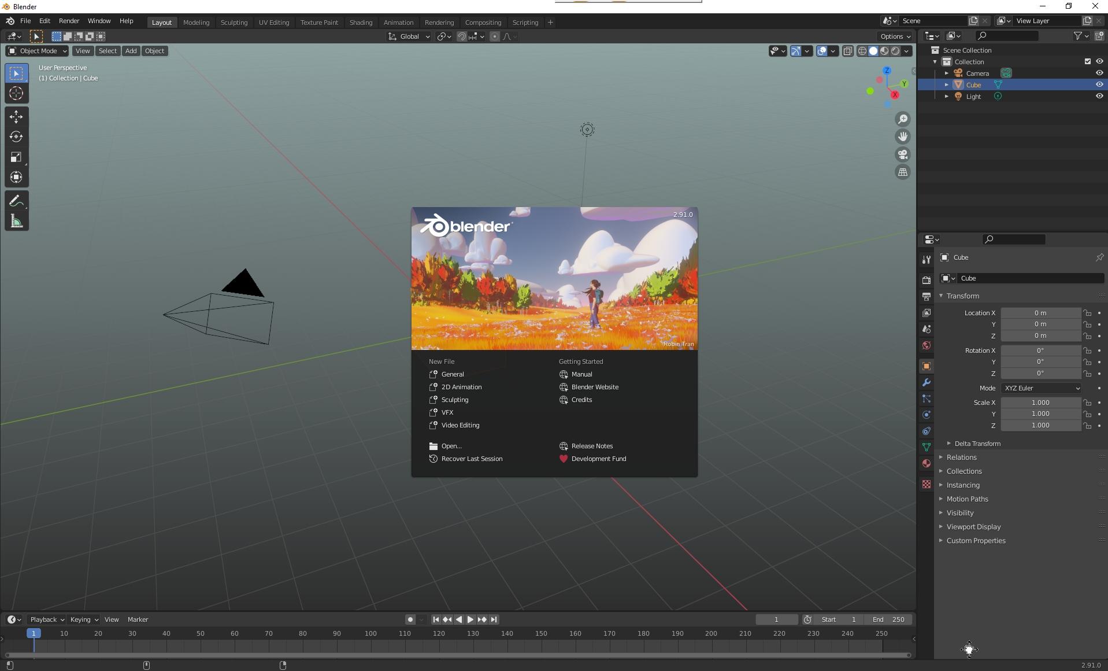This screenshot has width=1108, height=671.
Task: Open the Object Constraints properties tab
Action: click(x=926, y=431)
